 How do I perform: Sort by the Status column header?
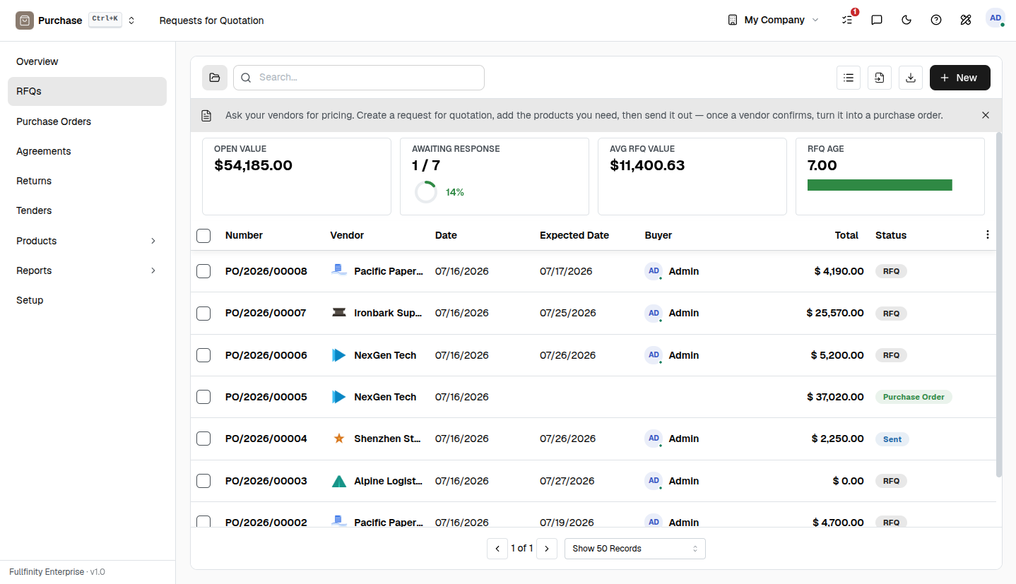(891, 235)
